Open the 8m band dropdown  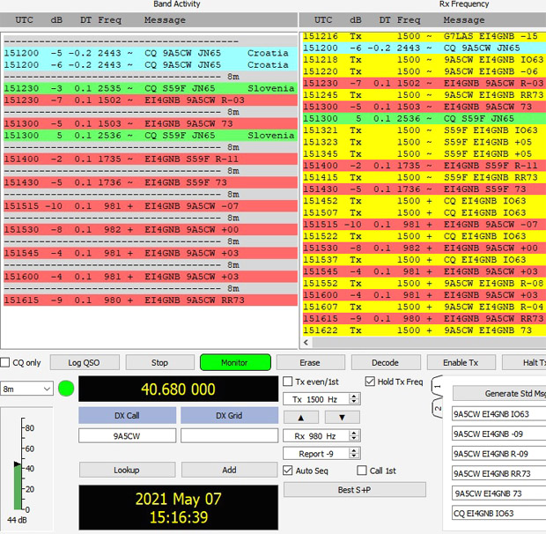pos(26,389)
